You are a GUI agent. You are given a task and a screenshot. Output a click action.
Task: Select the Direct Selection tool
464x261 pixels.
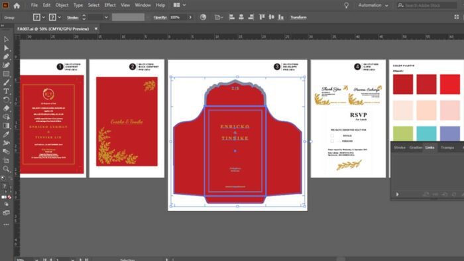pyautogui.click(x=6, y=48)
